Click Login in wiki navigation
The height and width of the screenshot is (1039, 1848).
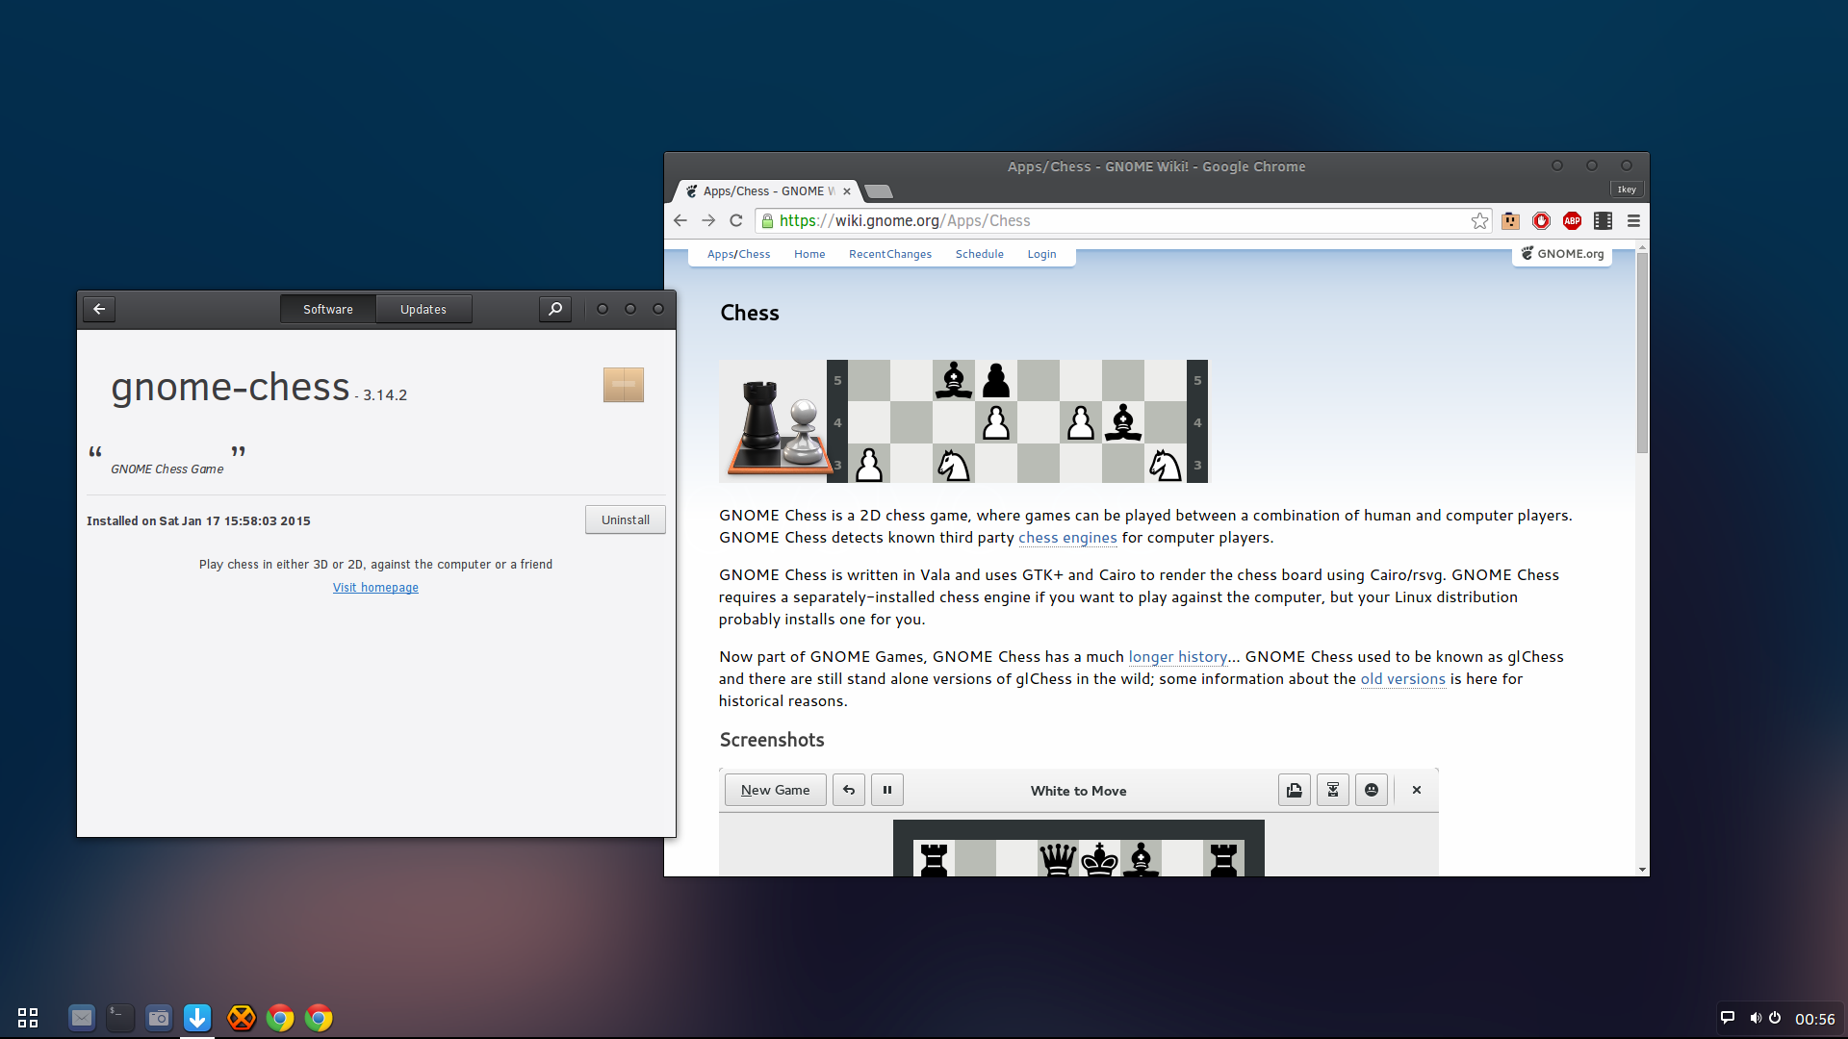(x=1041, y=254)
